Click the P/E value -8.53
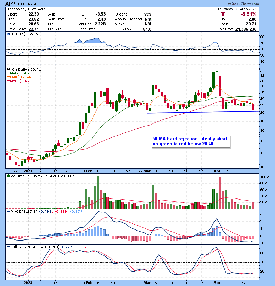 [x=101, y=14]
